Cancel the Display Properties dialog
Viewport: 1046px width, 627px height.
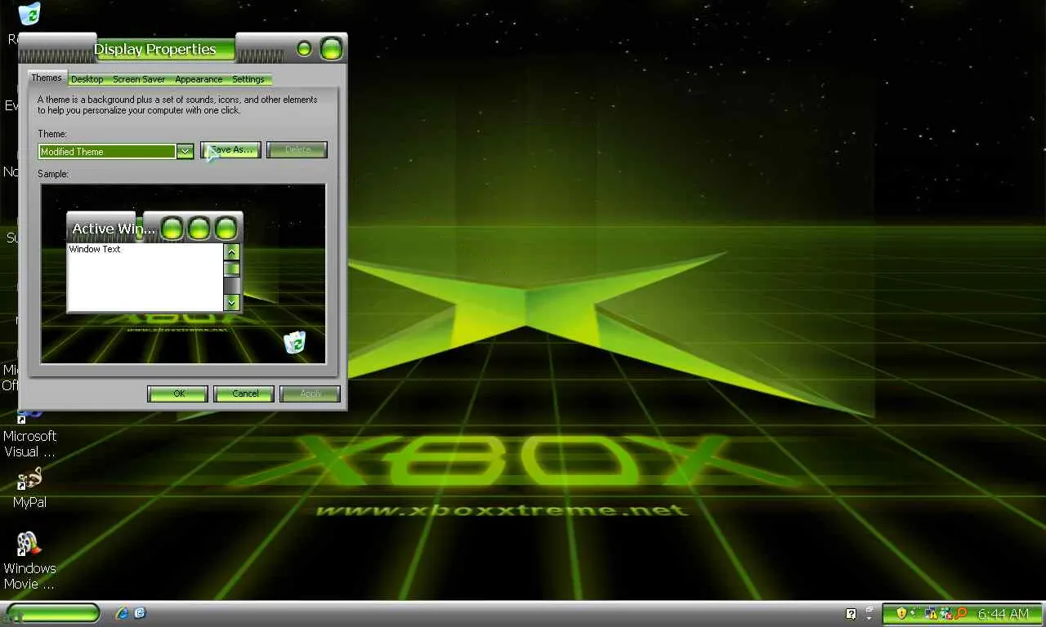pyautogui.click(x=244, y=394)
